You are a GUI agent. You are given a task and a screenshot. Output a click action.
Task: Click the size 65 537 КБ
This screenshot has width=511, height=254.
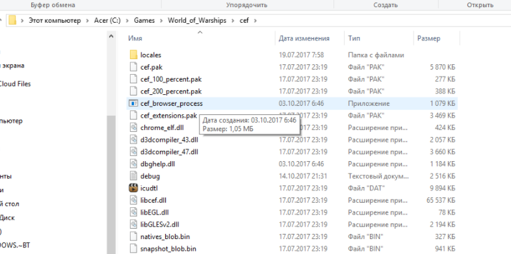coord(441,200)
